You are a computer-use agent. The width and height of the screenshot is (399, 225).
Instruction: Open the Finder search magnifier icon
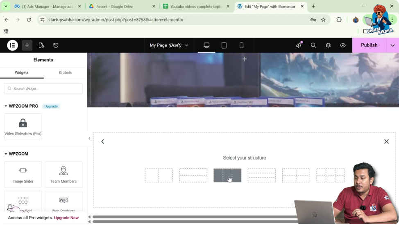coord(313,45)
